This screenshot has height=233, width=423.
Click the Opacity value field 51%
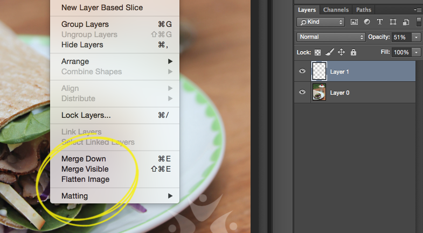401,37
